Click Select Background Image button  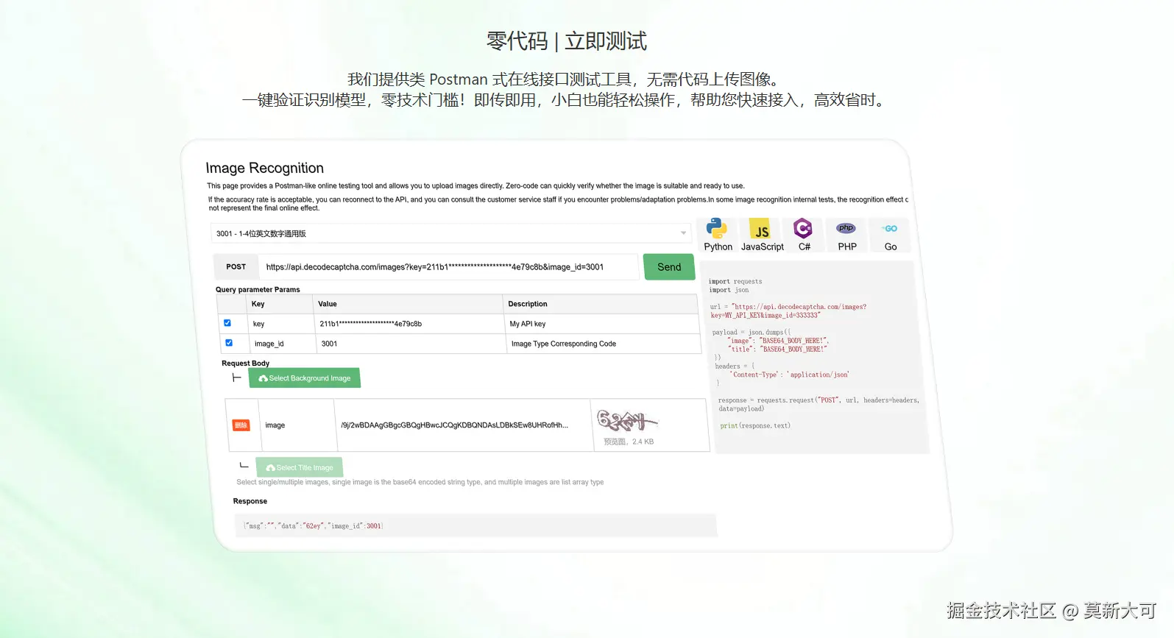click(x=305, y=378)
